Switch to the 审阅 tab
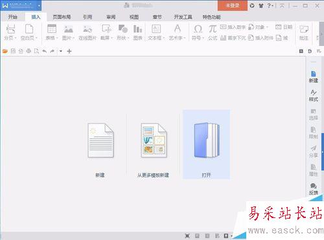Screen dimensions: 324x240 111,17
